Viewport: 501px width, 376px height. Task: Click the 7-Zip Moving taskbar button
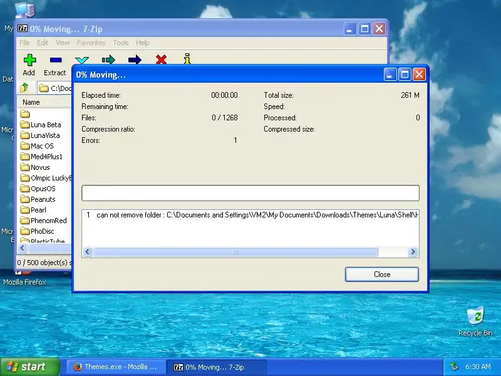click(x=216, y=367)
